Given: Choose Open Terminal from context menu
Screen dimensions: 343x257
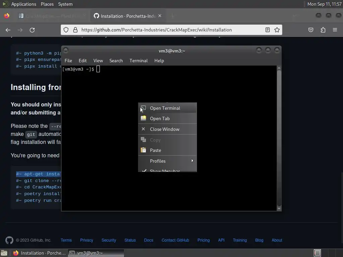Looking at the screenshot, I should pos(167,108).
